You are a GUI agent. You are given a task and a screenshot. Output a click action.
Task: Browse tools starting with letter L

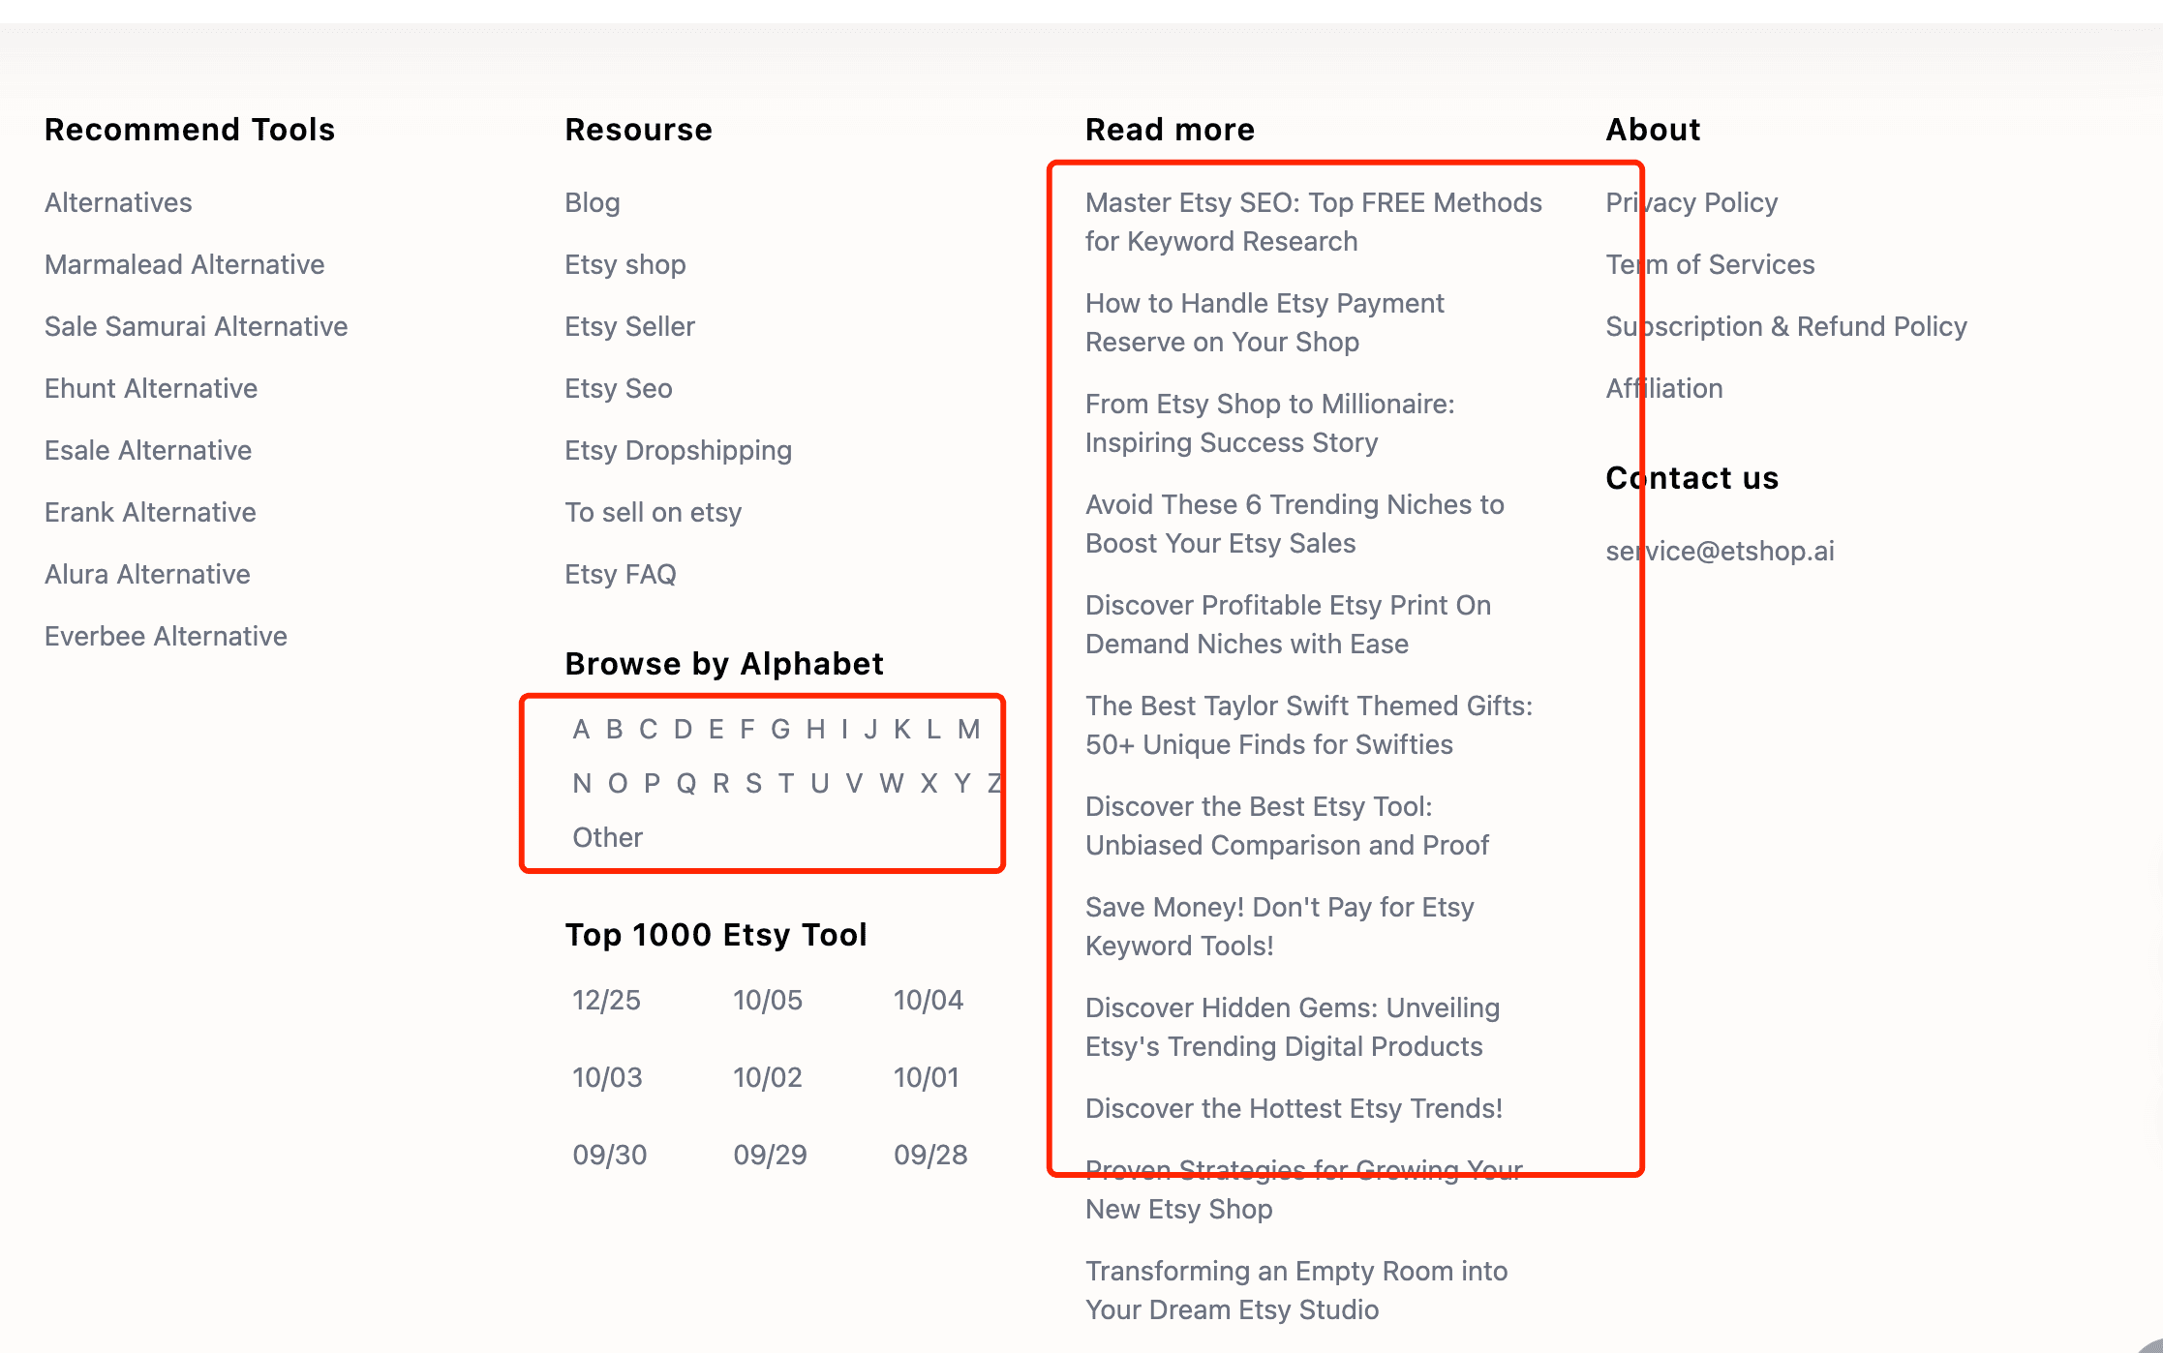point(933,729)
